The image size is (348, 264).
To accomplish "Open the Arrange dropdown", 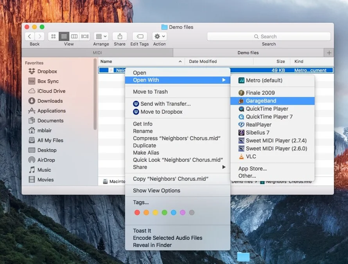I will pyautogui.click(x=101, y=36).
